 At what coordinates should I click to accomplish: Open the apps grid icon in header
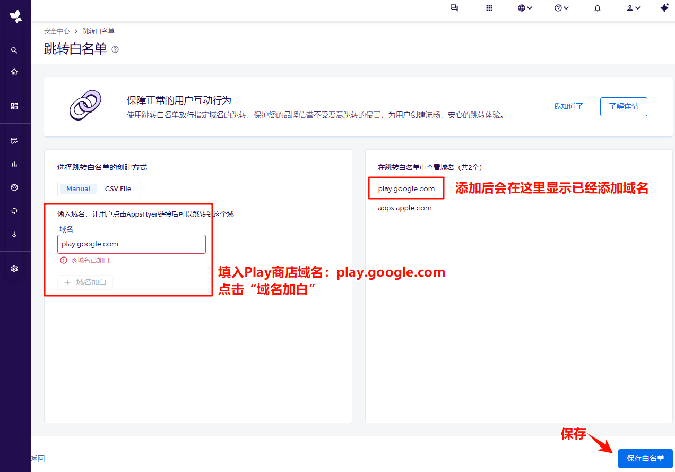pos(489,8)
